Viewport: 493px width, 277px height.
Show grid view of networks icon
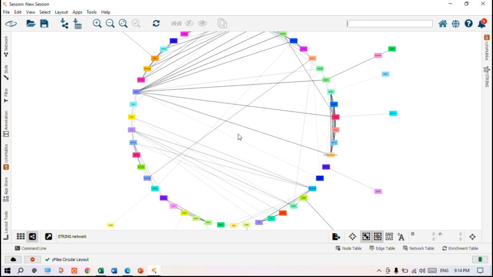click(x=20, y=236)
